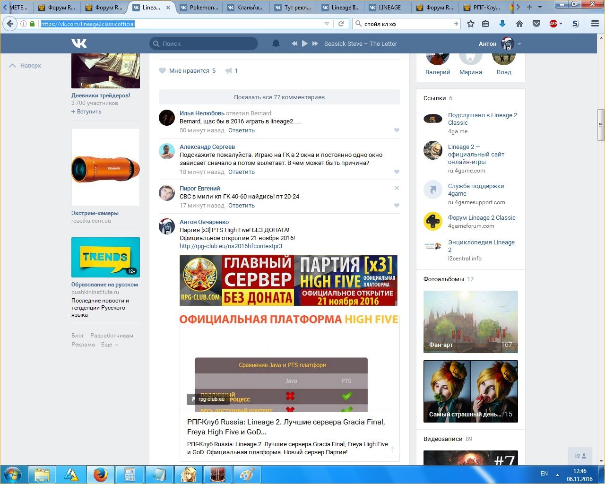
Task: Submit search with the go arrow
Action: tap(456, 24)
